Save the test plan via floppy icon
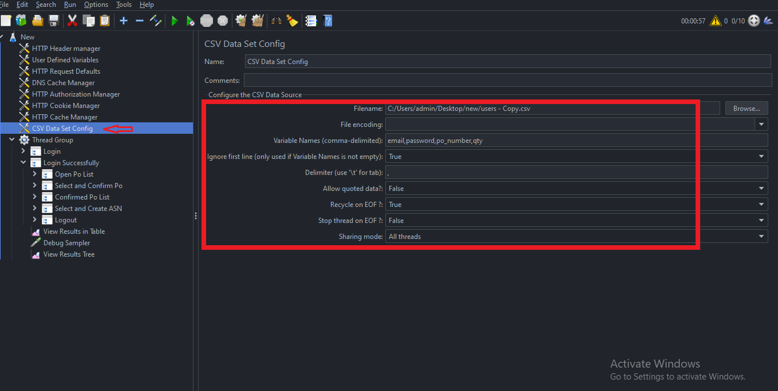Screen dimensions: 778x391 point(54,21)
